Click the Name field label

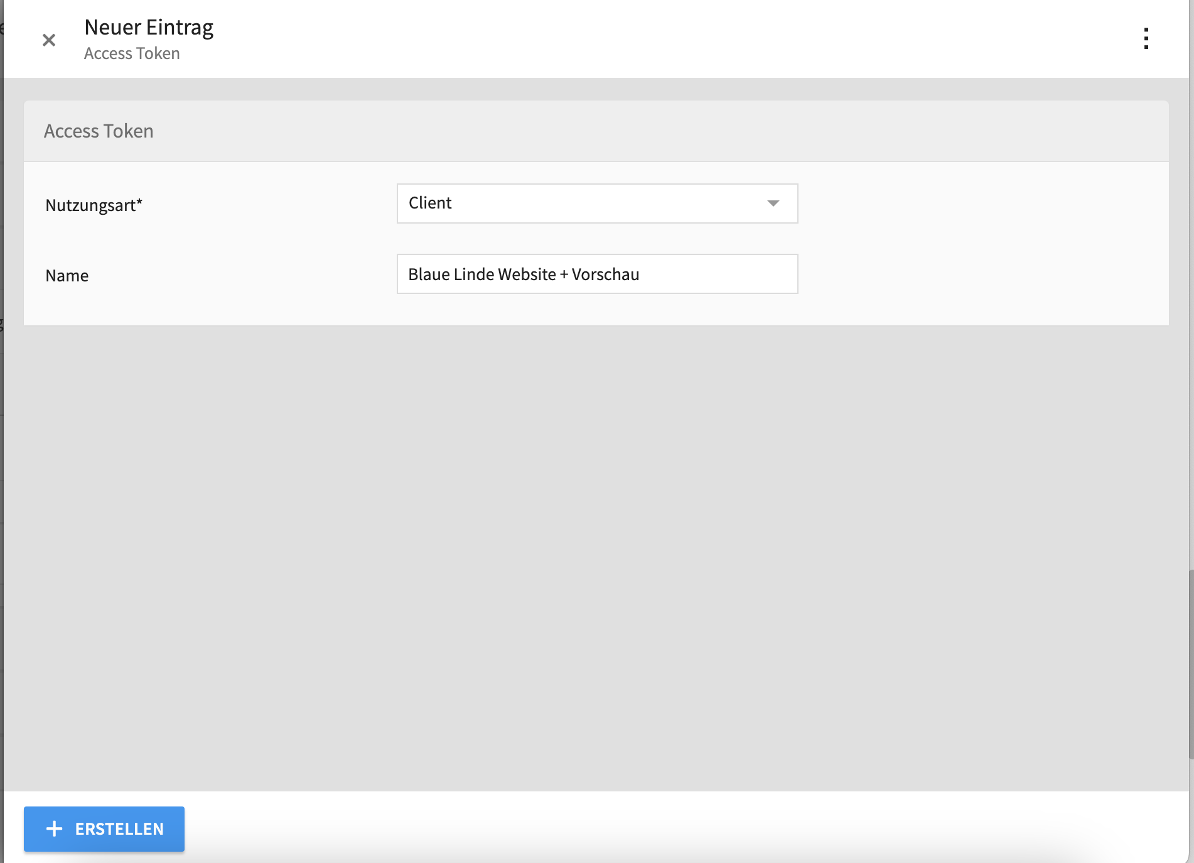tap(67, 276)
